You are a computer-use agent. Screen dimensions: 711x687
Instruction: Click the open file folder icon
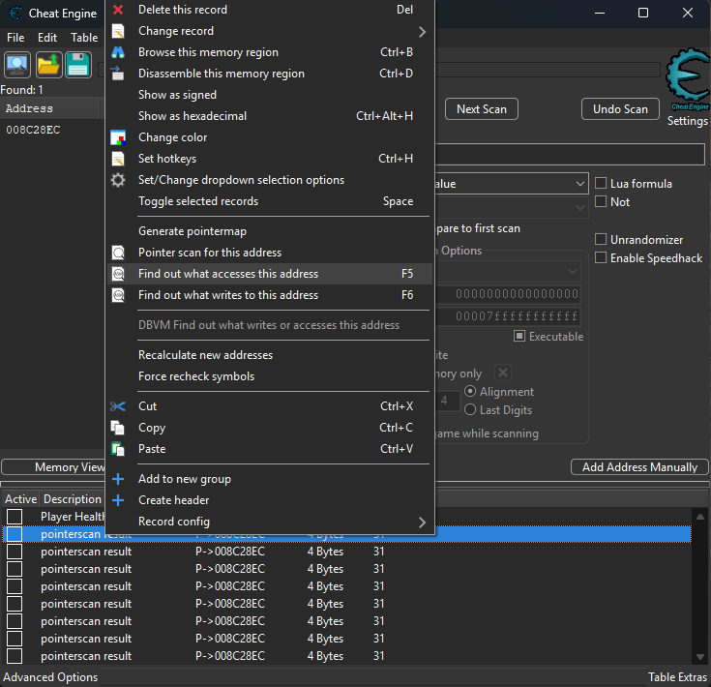[x=48, y=65]
